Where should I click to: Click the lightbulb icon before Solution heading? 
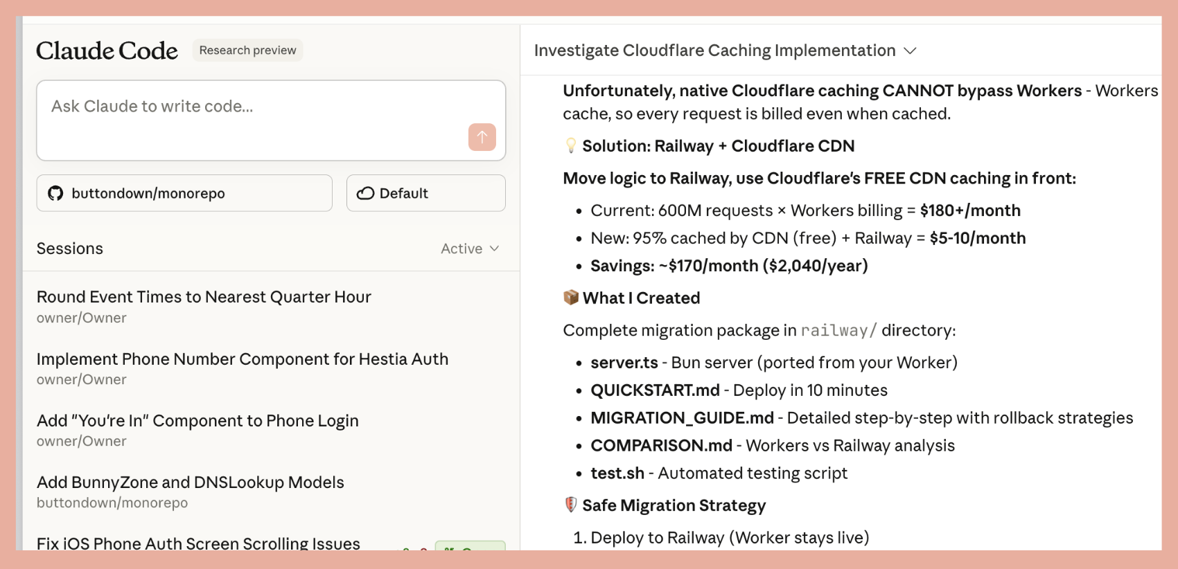point(571,145)
